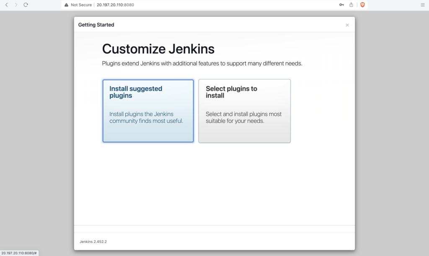429x256 pixels.
Task: Open the browser hamburger menu
Action: [422, 5]
